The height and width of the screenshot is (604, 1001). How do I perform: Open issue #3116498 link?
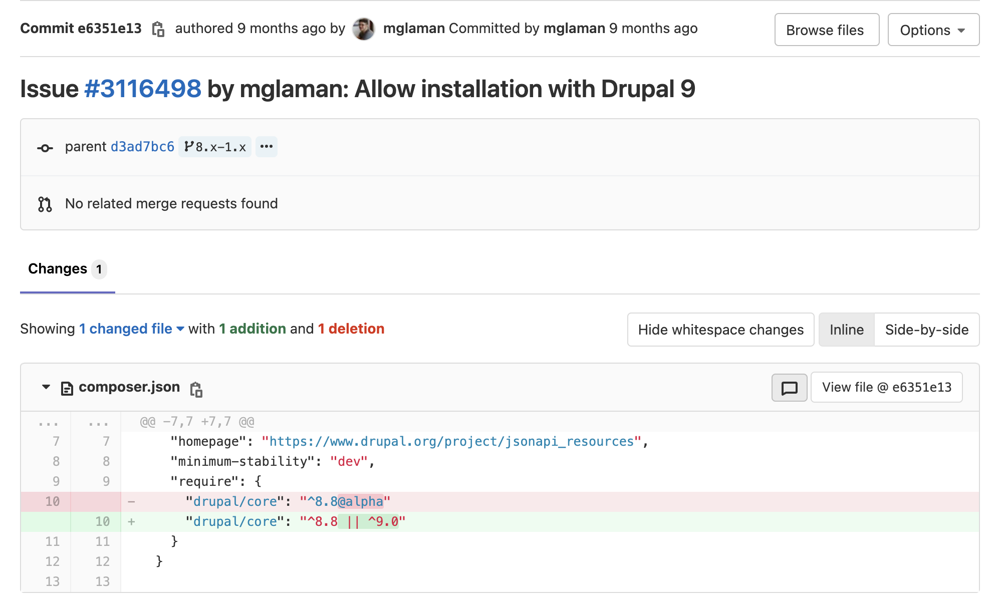click(143, 89)
